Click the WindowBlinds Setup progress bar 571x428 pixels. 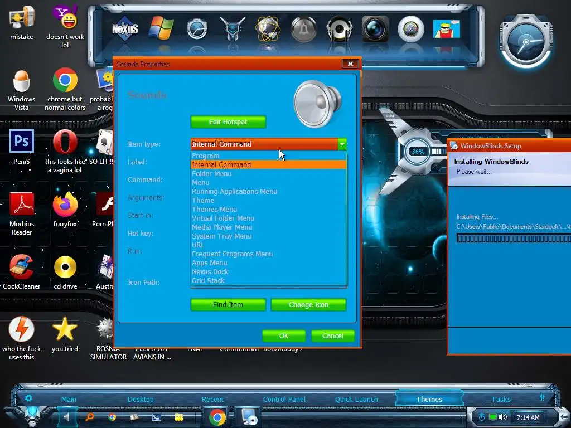pos(514,239)
